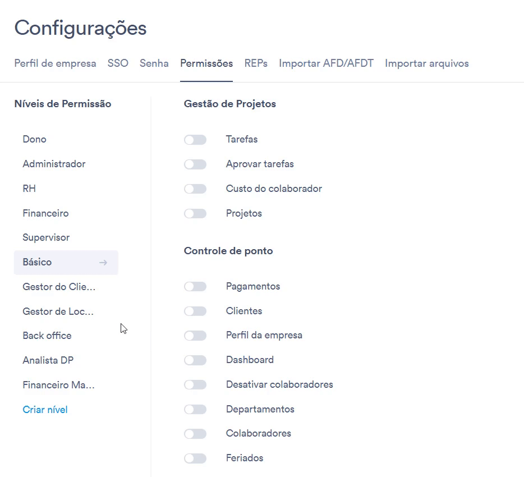Select the Administrador permission level

54,164
